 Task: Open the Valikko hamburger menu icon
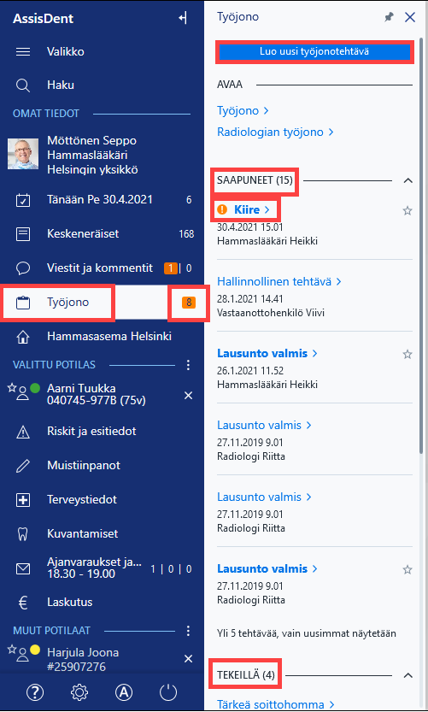(x=23, y=52)
